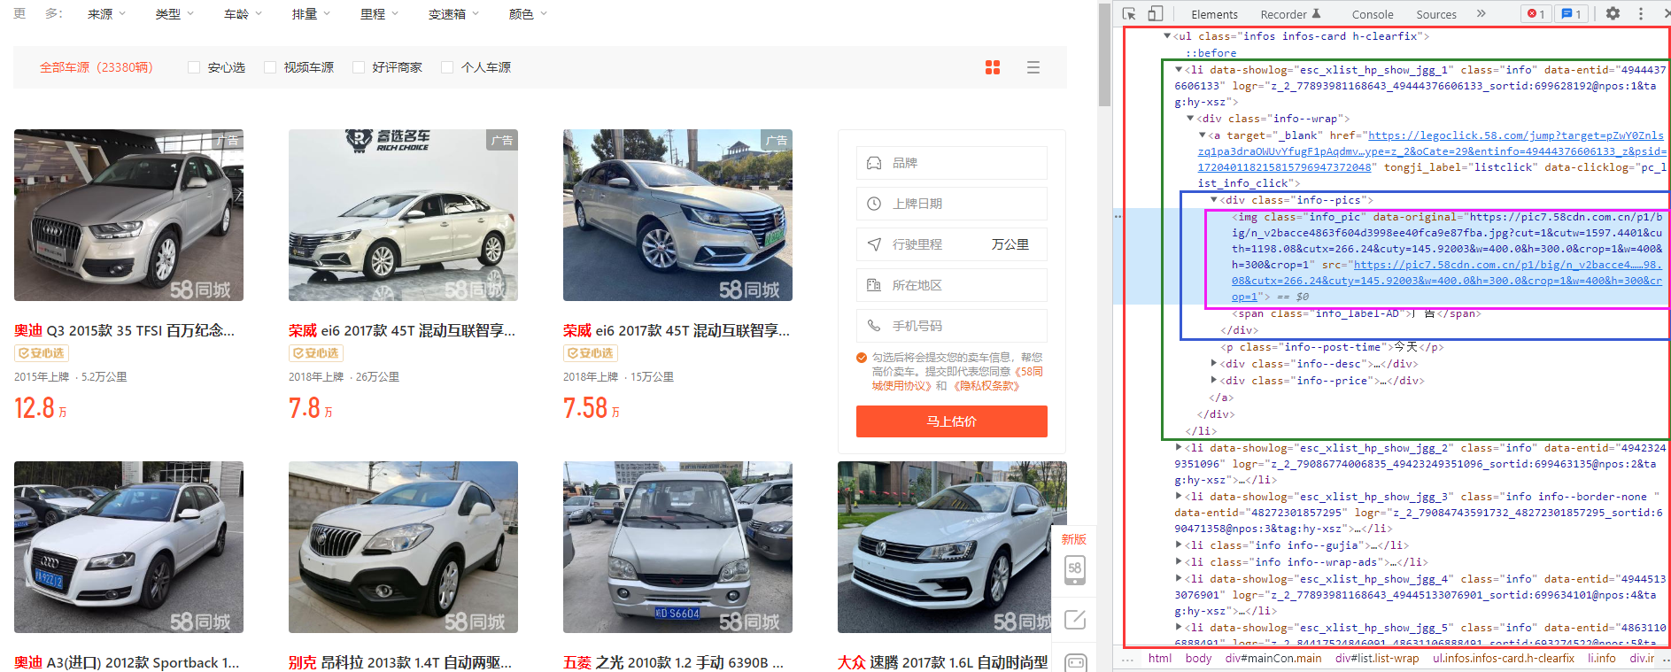Image resolution: width=1671 pixels, height=672 pixels.
Task: Select the body breadcrumb in DevTools
Action: 1198,659
